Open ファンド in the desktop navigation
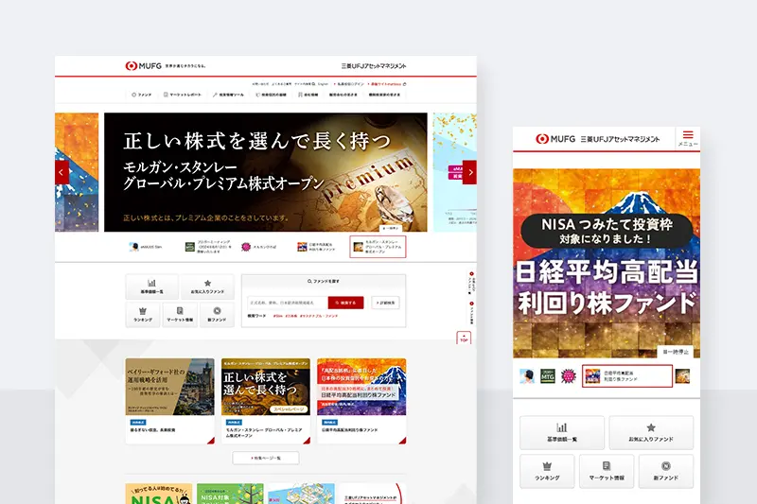This screenshot has height=504, width=757. click(x=141, y=95)
